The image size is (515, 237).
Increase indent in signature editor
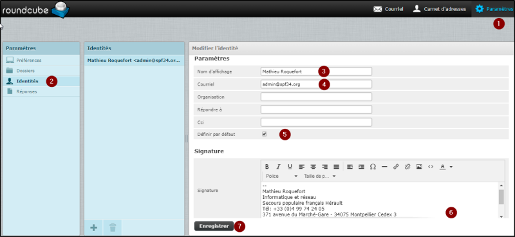(361, 167)
